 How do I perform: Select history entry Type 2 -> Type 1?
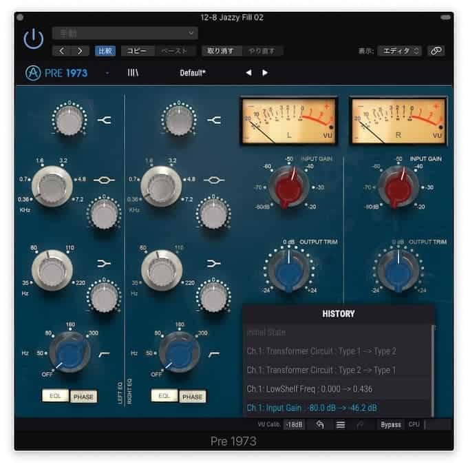pos(337,370)
